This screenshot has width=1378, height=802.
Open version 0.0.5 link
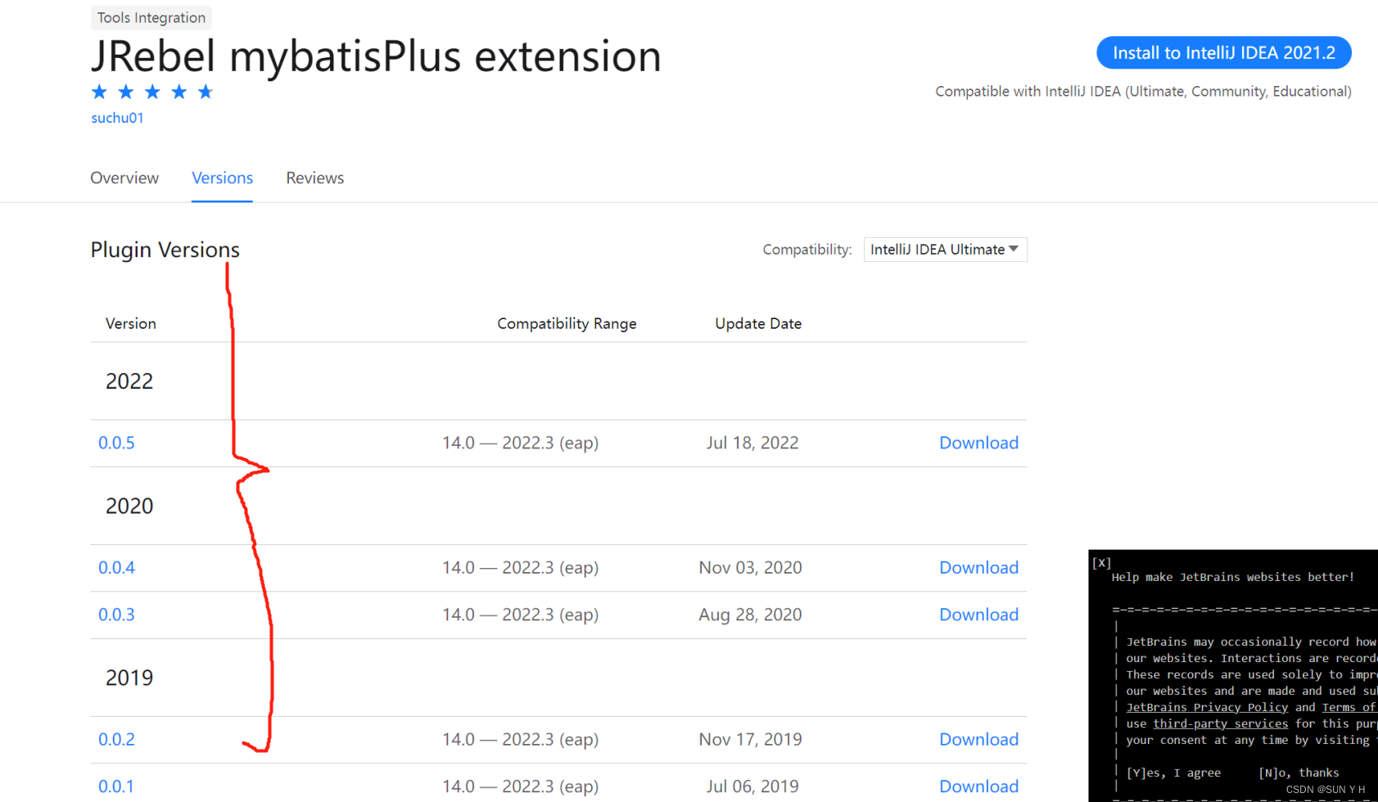point(116,443)
